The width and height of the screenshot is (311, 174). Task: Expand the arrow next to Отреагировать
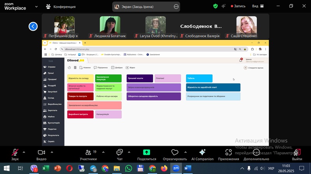click(x=185, y=152)
